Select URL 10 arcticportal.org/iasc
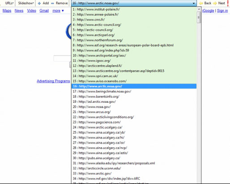230x184 pixels. [x=134, y=56]
